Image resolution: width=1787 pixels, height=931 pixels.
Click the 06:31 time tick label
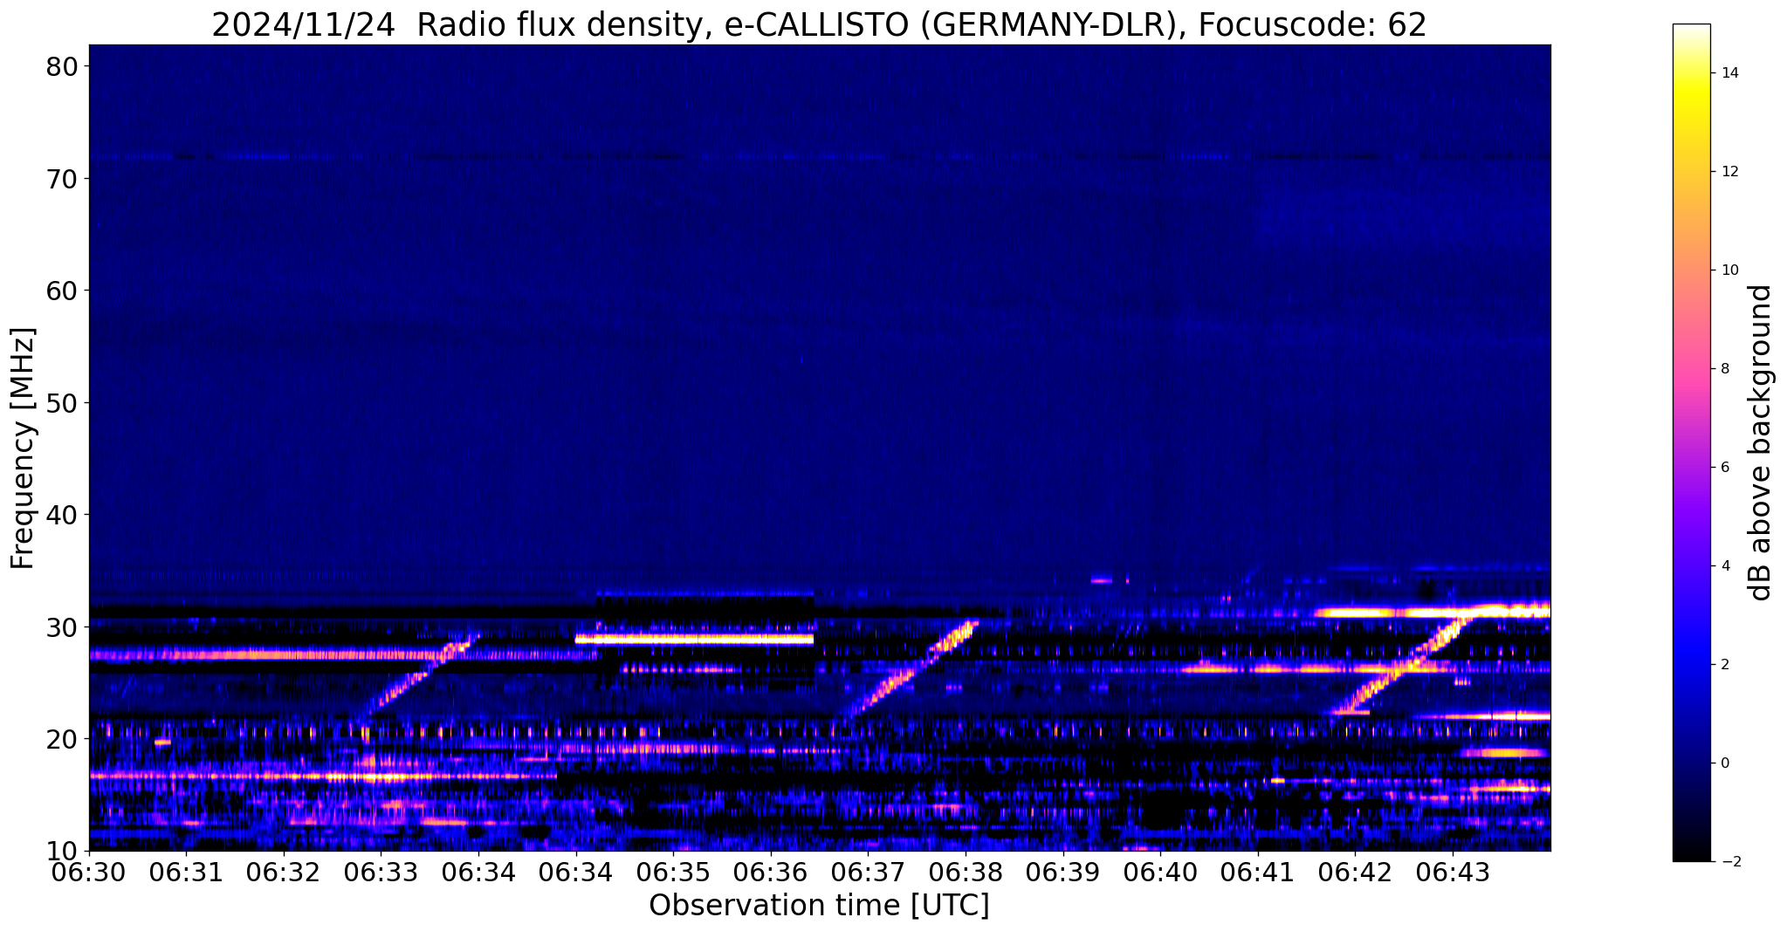coord(185,872)
